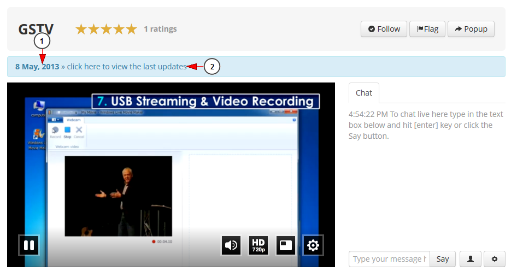
Task: Open the player in a Popup
Action: (x=471, y=29)
